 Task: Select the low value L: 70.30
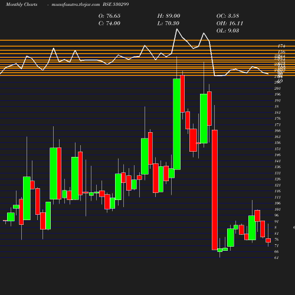click(x=168, y=24)
